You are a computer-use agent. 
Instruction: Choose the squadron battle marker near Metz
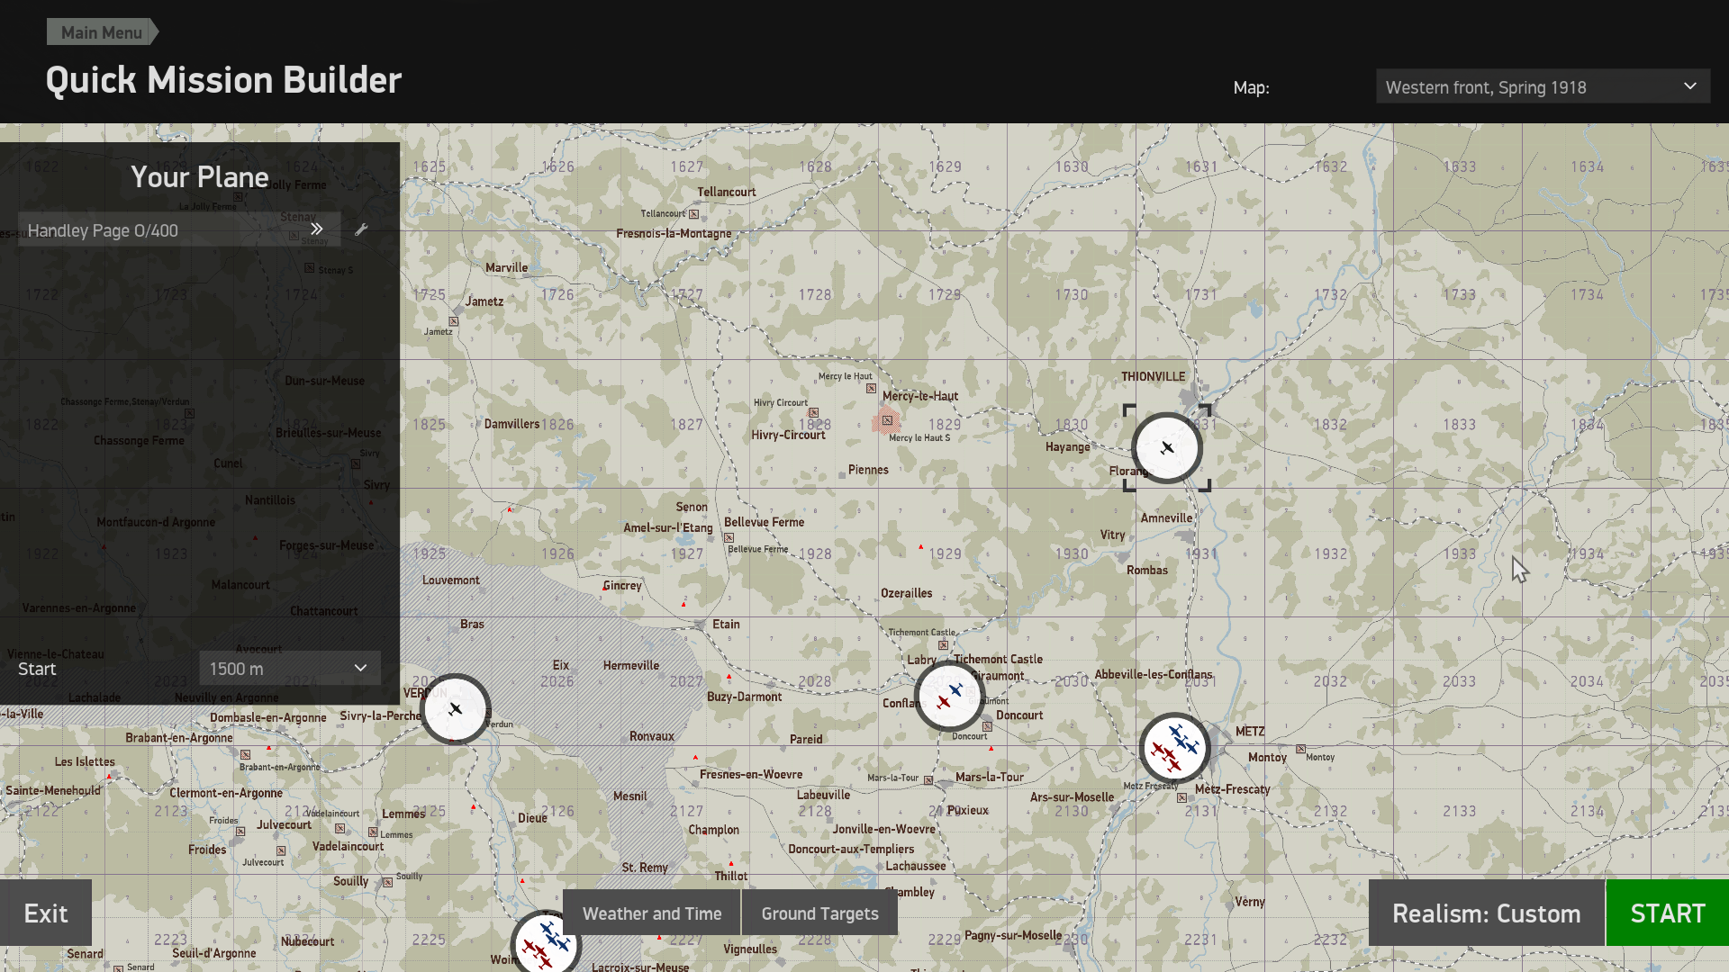tap(1174, 748)
